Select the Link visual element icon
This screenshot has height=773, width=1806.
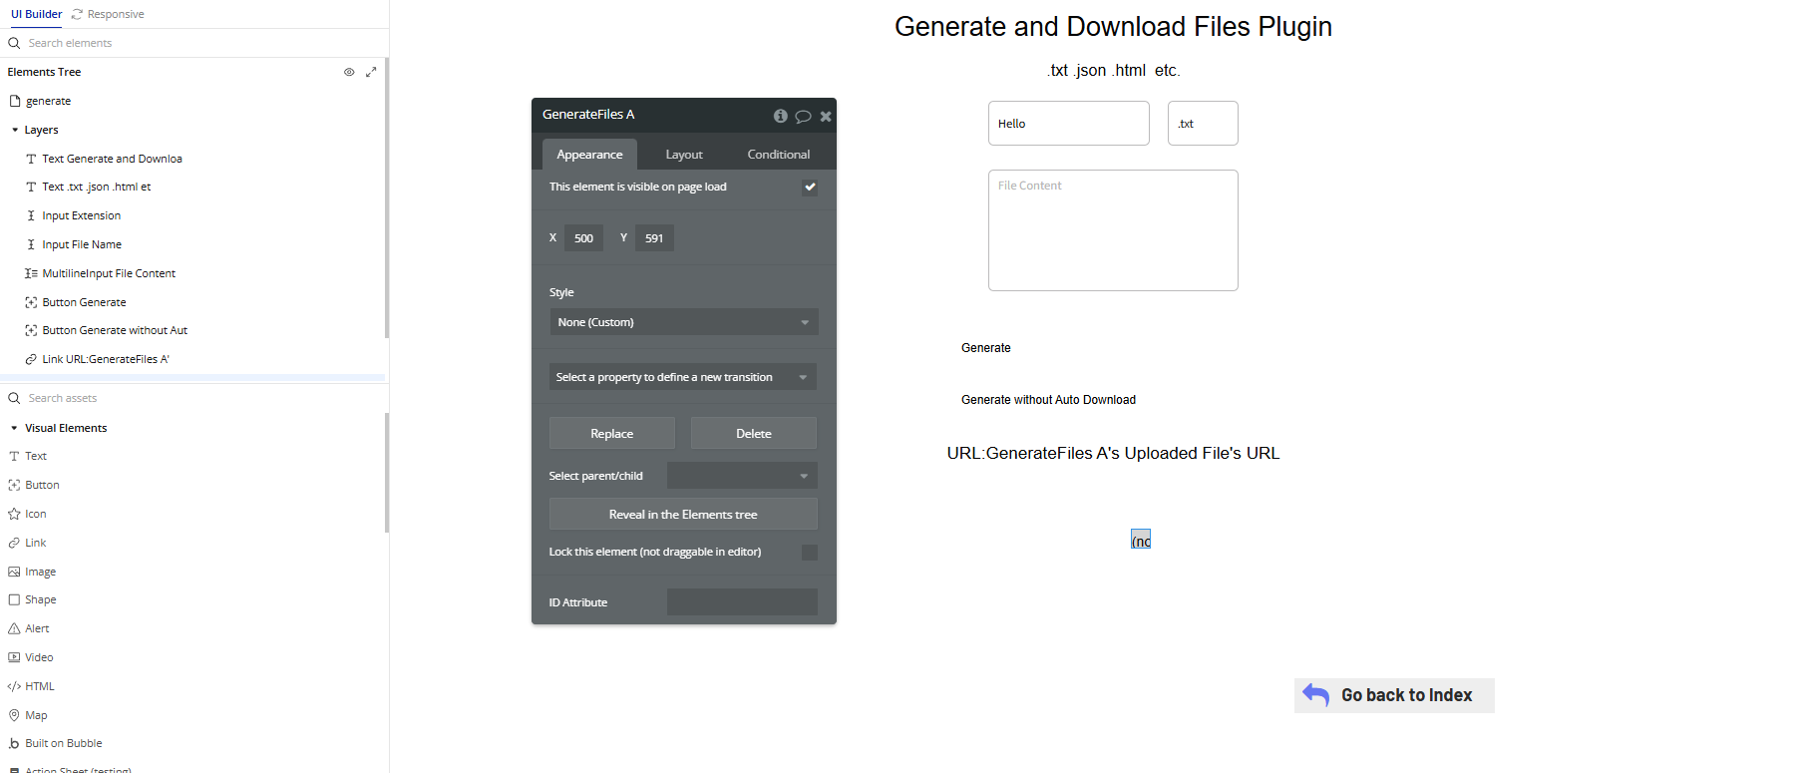[x=14, y=543]
